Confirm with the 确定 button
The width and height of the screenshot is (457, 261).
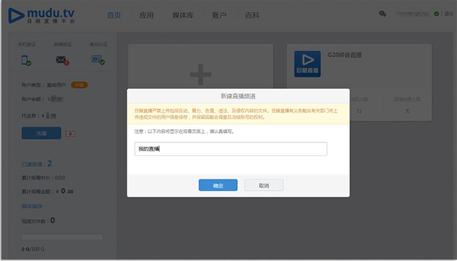pos(218,185)
